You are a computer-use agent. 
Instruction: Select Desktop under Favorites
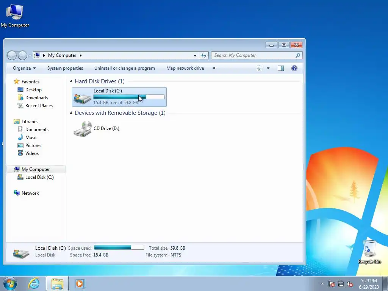pos(33,89)
